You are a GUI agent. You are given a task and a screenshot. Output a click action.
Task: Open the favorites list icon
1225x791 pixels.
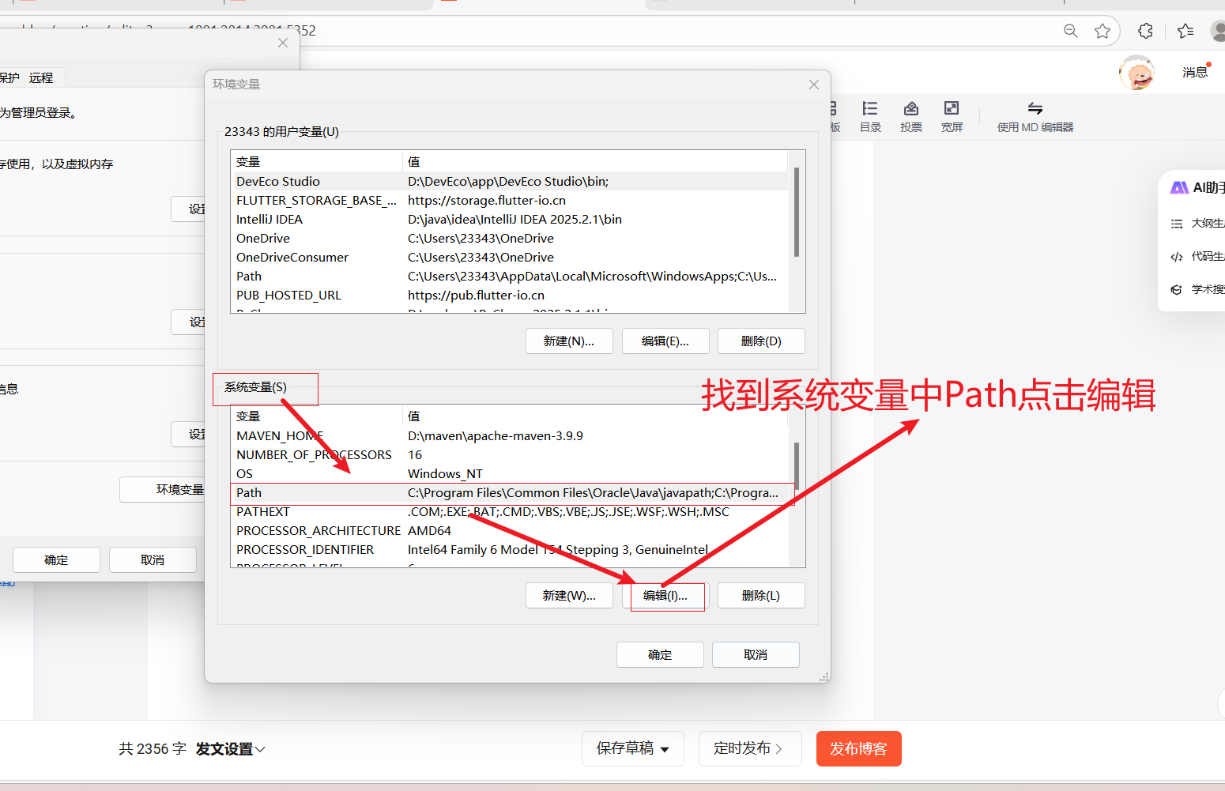coord(1185,31)
